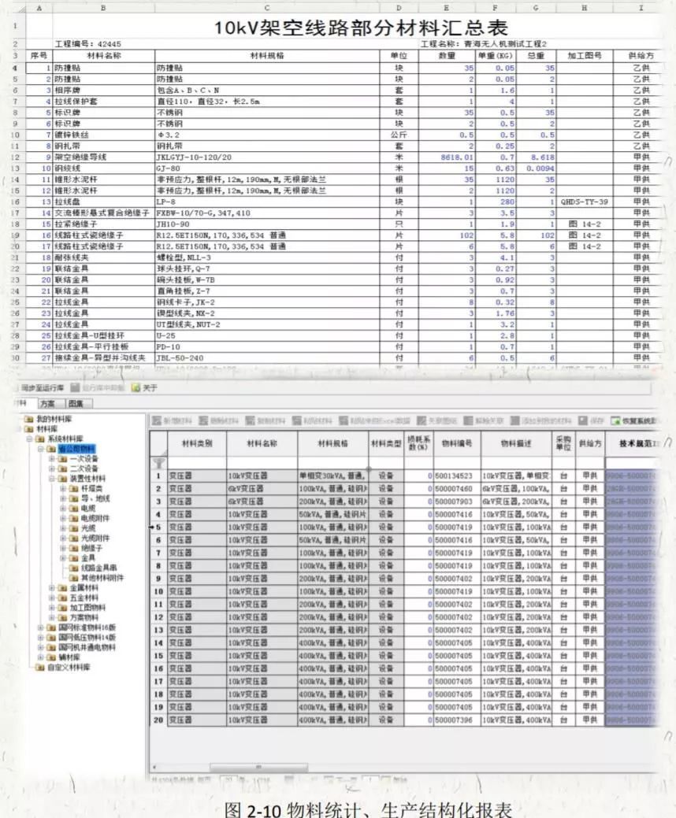676x818 pixels.
Task: Click the grid horizontal scrollbar thumb
Action: point(258,768)
